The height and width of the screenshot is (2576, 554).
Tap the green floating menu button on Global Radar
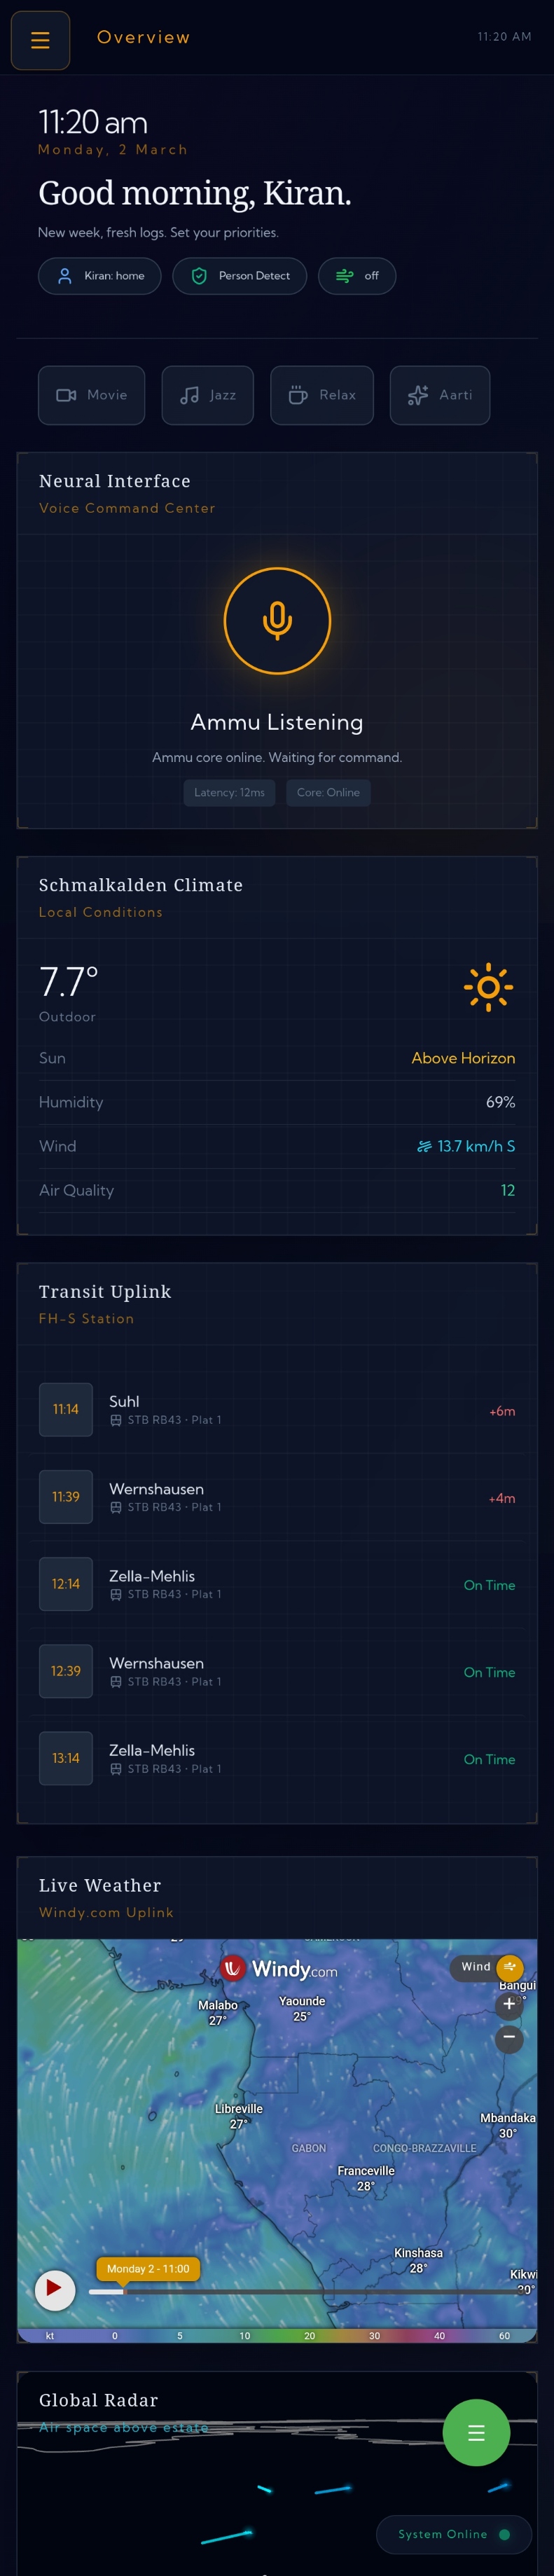click(477, 2433)
